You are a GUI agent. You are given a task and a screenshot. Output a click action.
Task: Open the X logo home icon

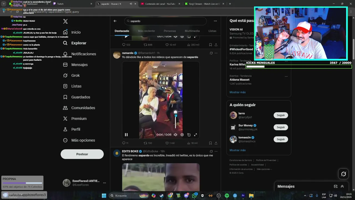click(x=65, y=21)
